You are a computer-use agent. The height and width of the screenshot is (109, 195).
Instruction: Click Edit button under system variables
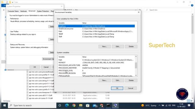pos(118,81)
